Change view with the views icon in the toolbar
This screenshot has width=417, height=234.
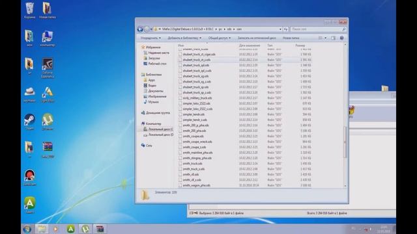point(321,38)
